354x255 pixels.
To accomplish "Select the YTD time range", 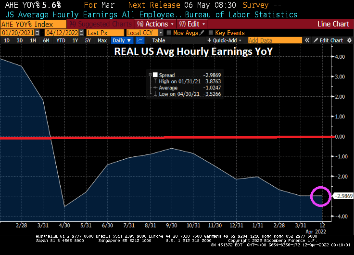I will point(61,40).
